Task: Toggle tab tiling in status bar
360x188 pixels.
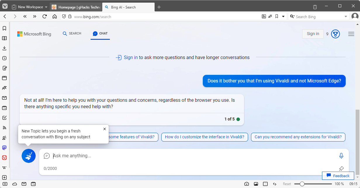Action: coord(265,184)
